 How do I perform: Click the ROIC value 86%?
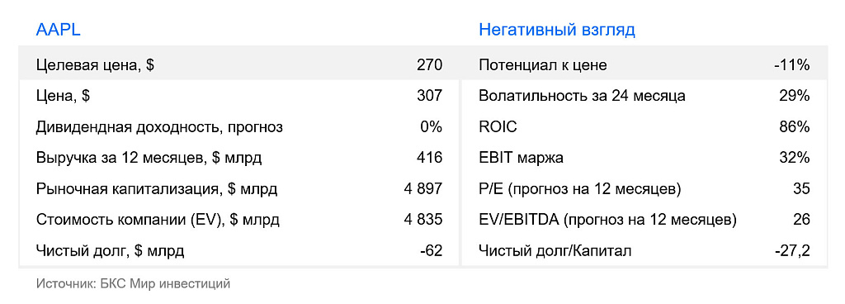[794, 127]
